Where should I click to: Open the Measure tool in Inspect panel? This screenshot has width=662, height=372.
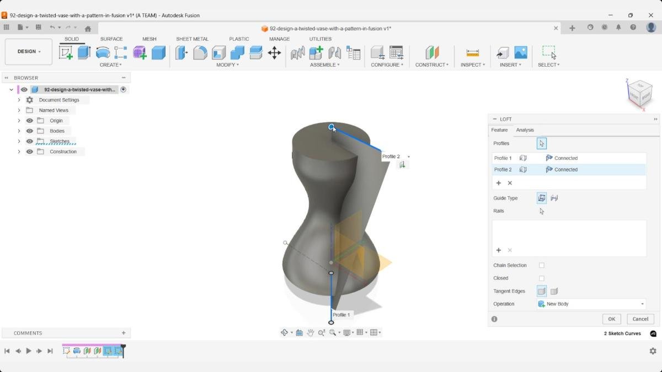point(472,52)
